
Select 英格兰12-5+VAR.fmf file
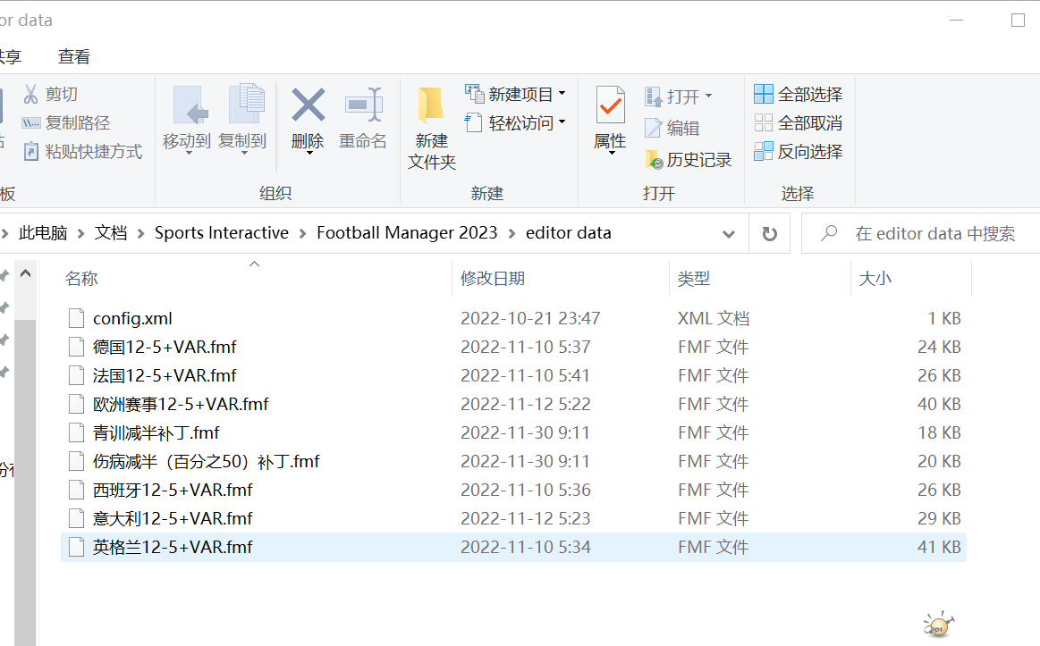(513, 548)
